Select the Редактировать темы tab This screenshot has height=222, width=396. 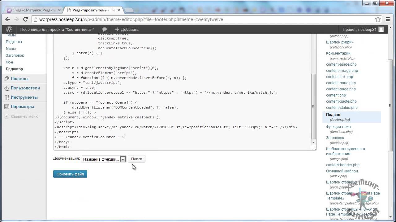point(93,10)
